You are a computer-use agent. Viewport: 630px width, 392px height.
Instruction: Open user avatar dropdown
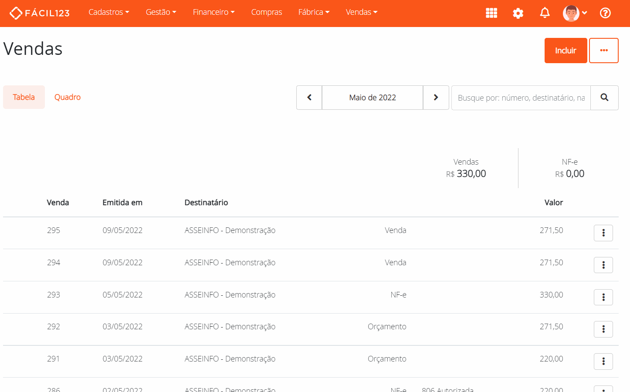pyautogui.click(x=575, y=13)
